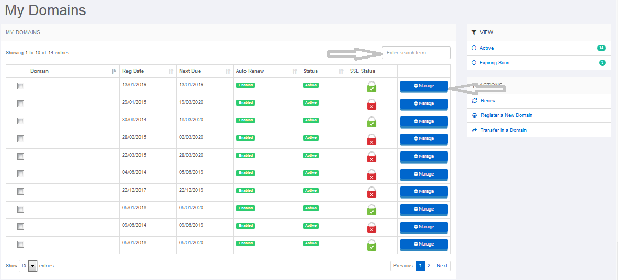Click Manage in the 09/06/2014 row

(x=424, y=228)
